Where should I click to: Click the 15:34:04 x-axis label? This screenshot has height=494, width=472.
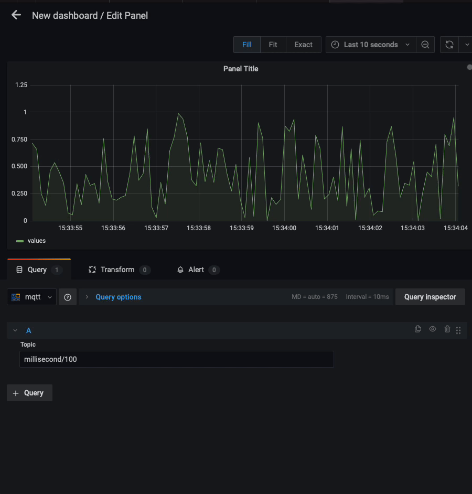(456, 228)
